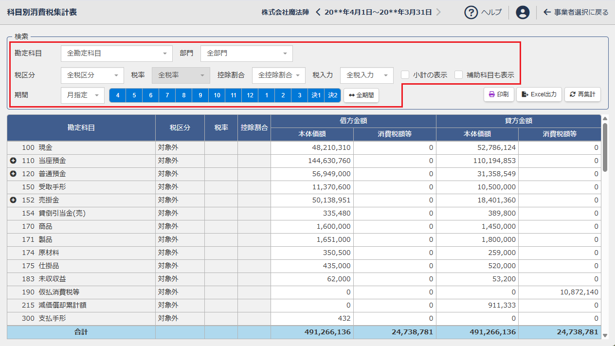Screen dimensions: 615x346
Task: Click the scrollbar up arrow
Action: tap(605, 118)
